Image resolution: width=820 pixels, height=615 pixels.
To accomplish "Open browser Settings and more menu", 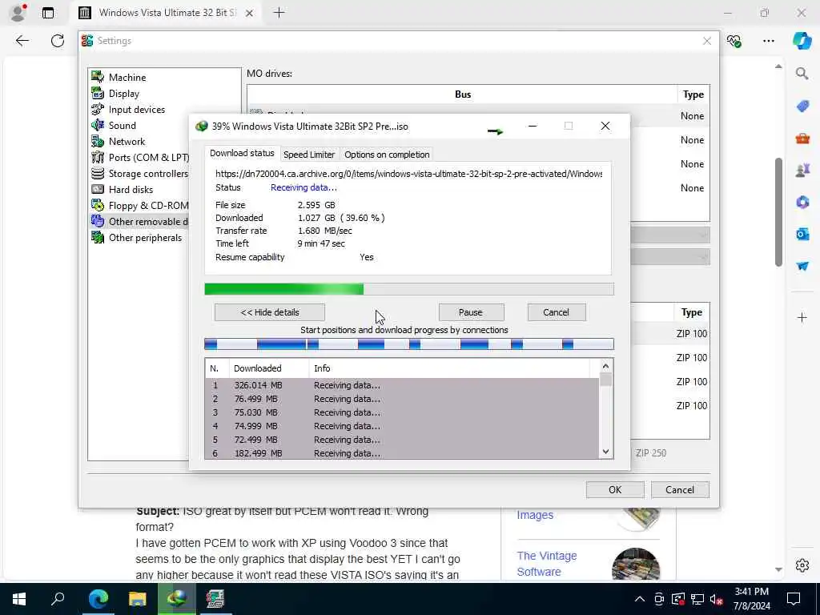I will [x=768, y=41].
